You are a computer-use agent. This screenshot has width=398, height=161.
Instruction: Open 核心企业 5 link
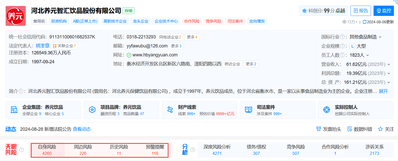point(54,114)
